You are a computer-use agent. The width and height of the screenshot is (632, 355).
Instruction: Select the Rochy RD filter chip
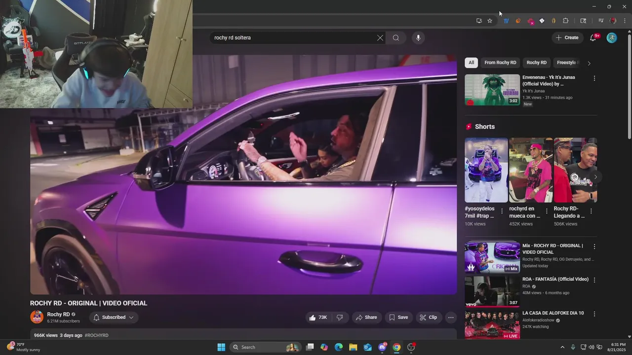pos(537,63)
